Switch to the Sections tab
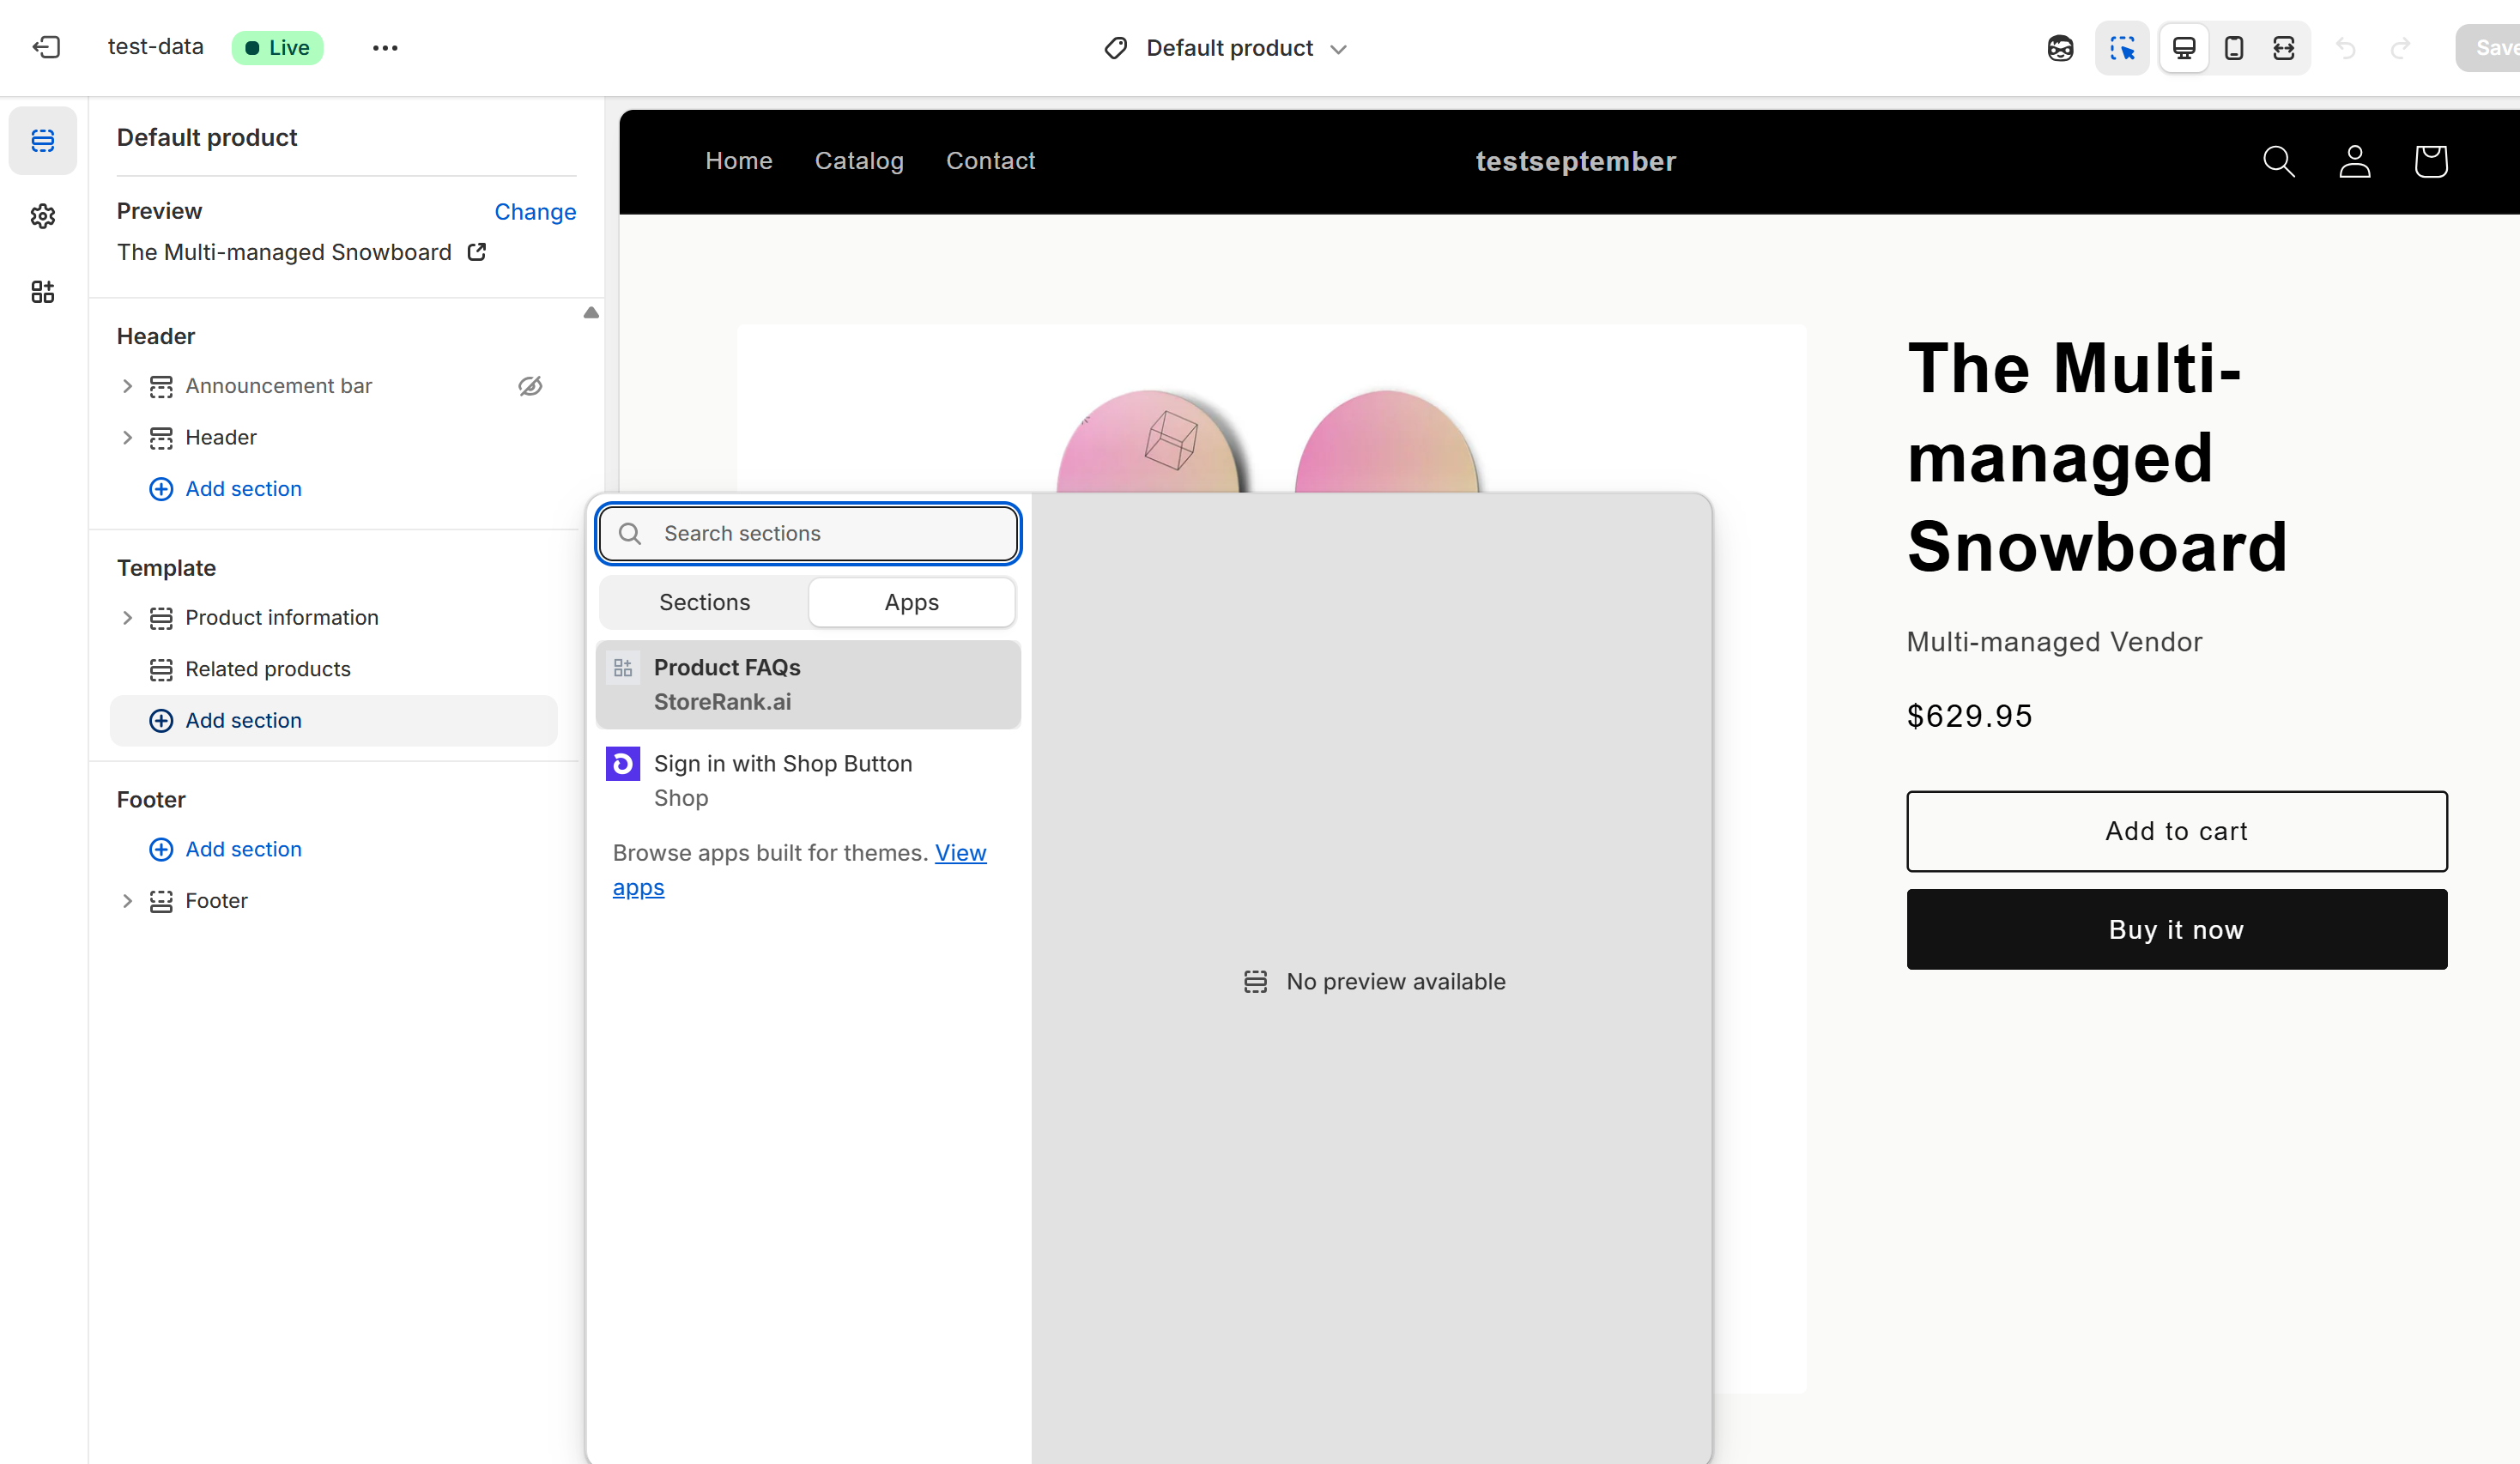 (704, 602)
